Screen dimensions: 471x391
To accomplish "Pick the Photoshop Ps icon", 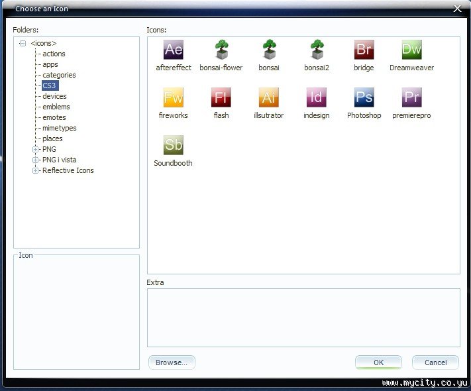I will 364,97.
